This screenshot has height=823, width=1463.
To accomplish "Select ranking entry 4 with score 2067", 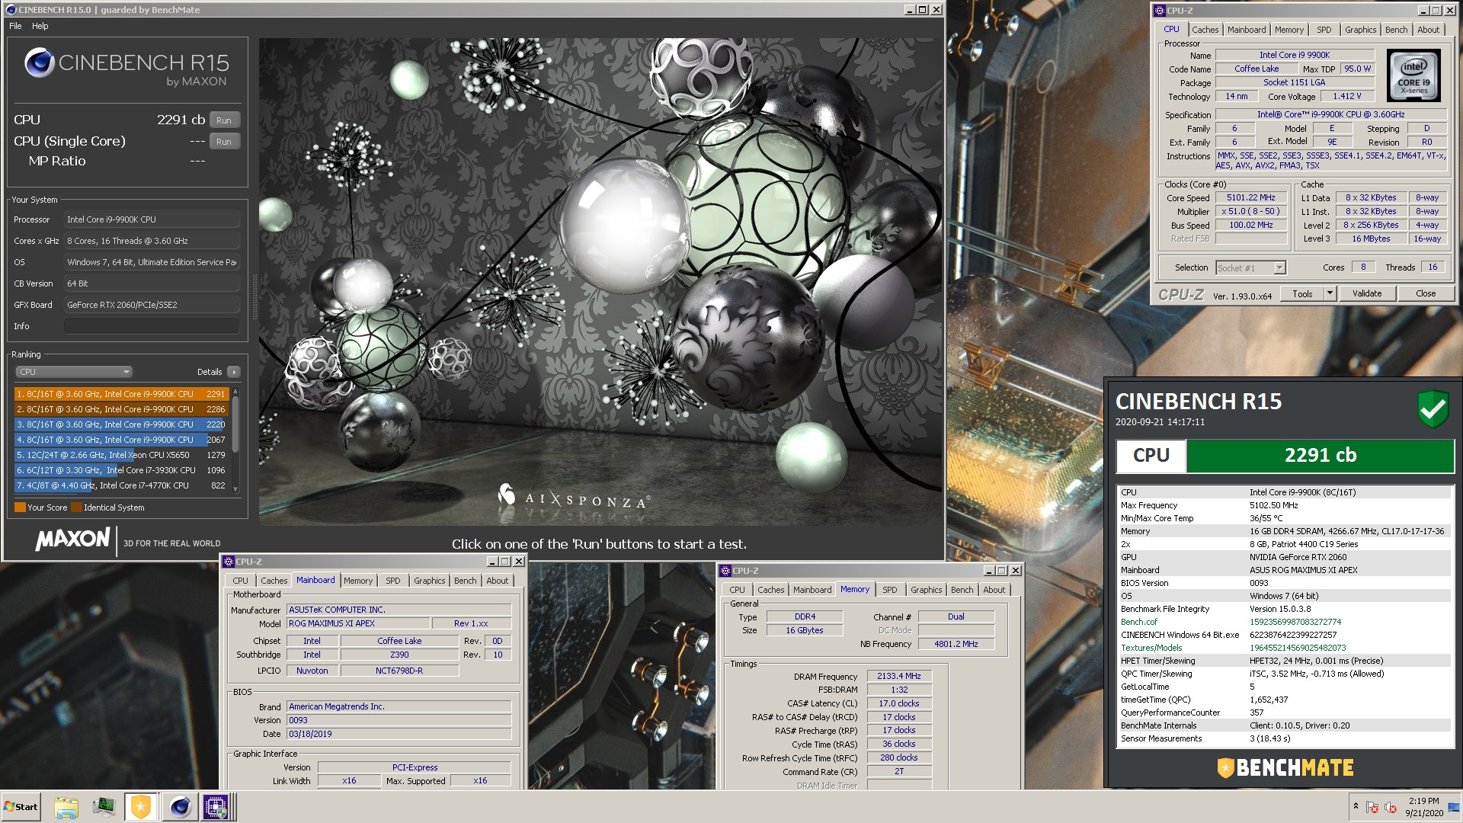I will [122, 440].
